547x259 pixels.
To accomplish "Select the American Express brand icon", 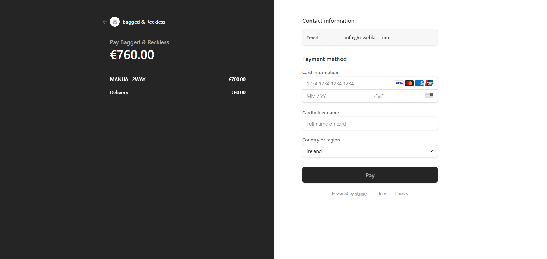I will (419, 83).
